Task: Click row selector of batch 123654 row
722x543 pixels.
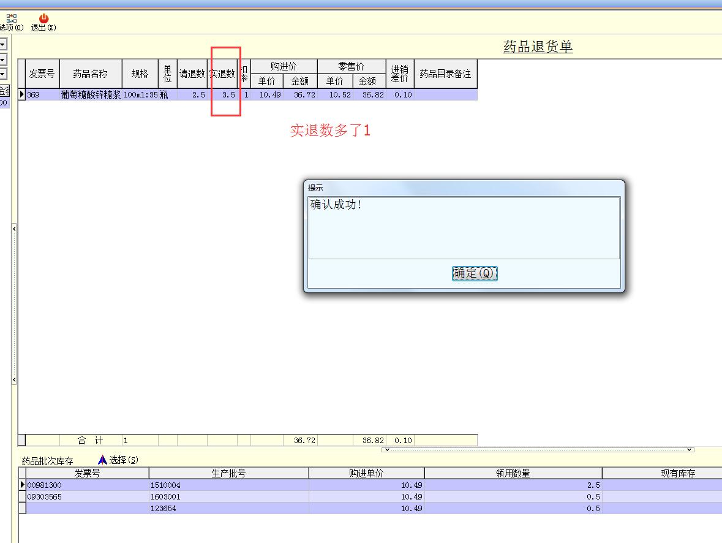Action: (21, 508)
